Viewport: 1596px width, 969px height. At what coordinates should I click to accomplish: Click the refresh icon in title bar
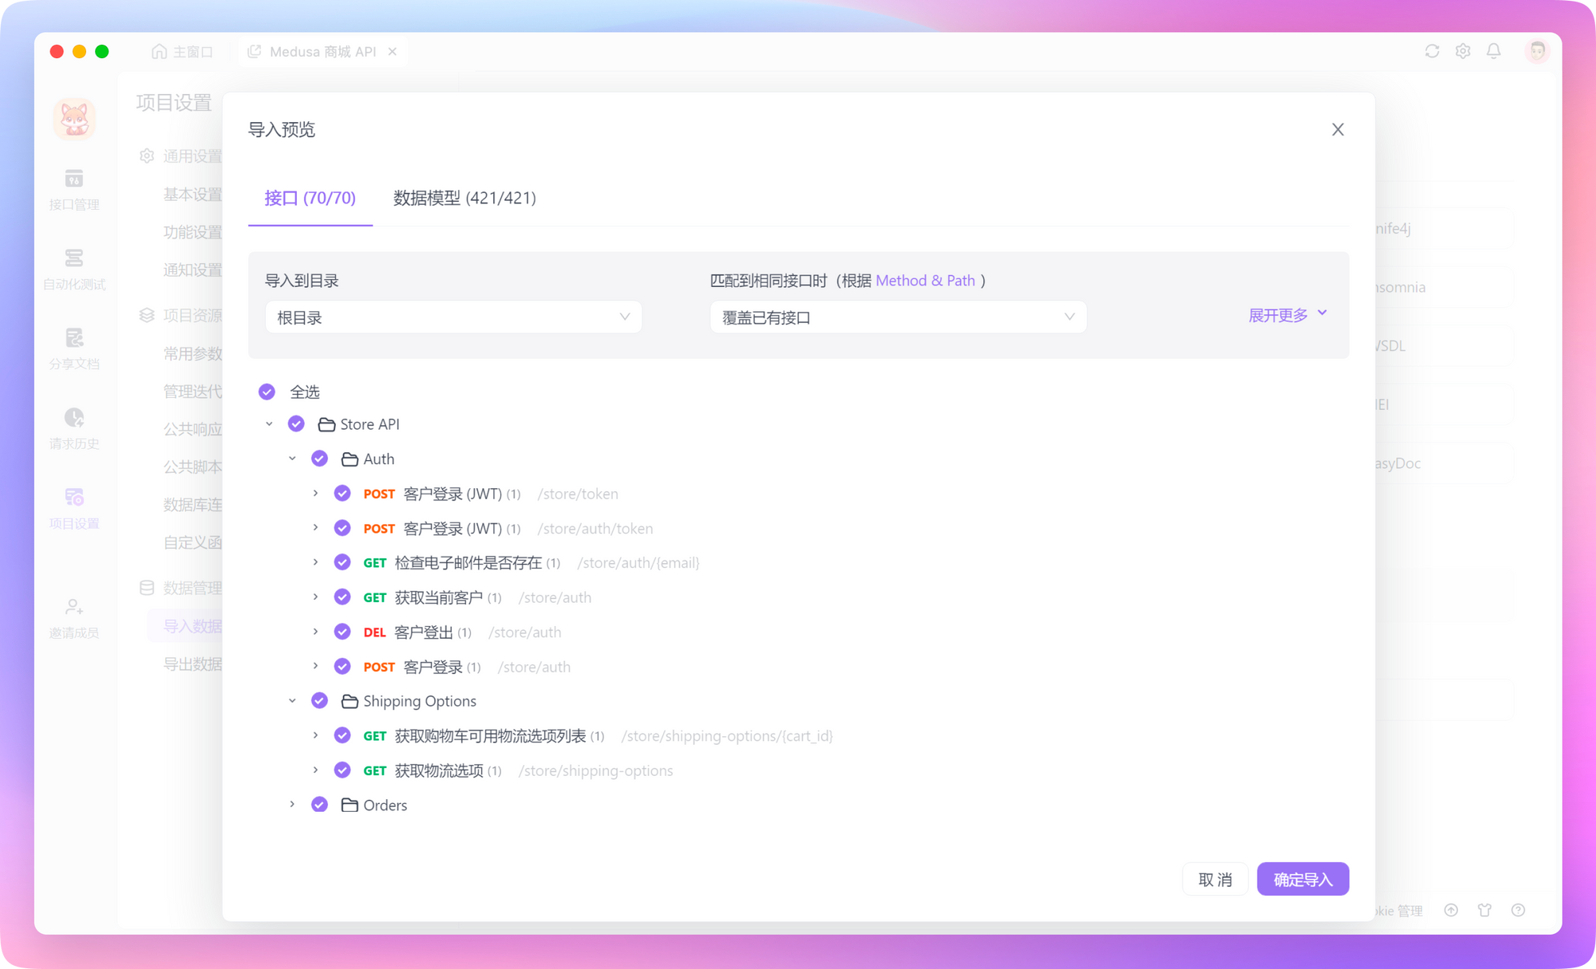tap(1432, 51)
